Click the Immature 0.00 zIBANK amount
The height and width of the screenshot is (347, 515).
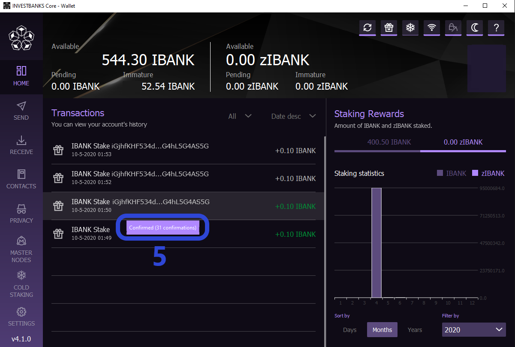(322, 86)
